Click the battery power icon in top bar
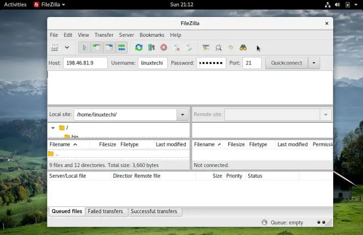The height and width of the screenshot is (235, 363). pos(347,5)
